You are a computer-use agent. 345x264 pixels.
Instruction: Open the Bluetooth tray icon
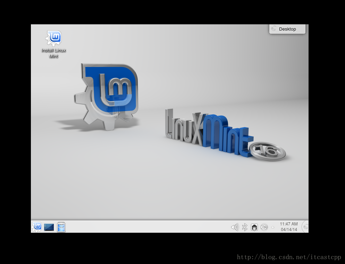(245, 227)
